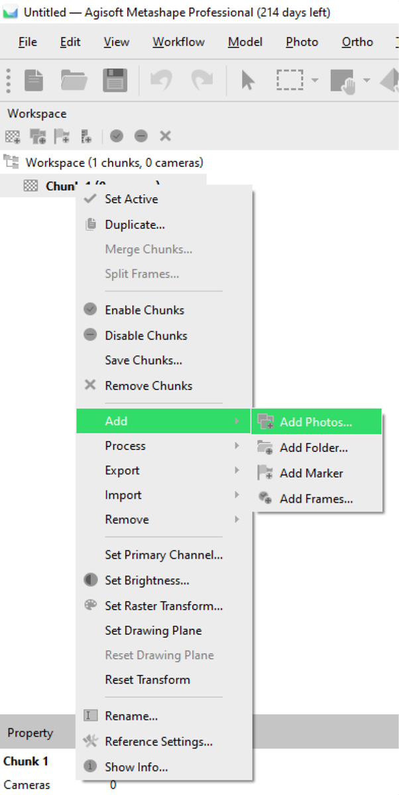Screen dimensions: 399x795
Task: Click the Save project floppy icon
Action: [115, 81]
